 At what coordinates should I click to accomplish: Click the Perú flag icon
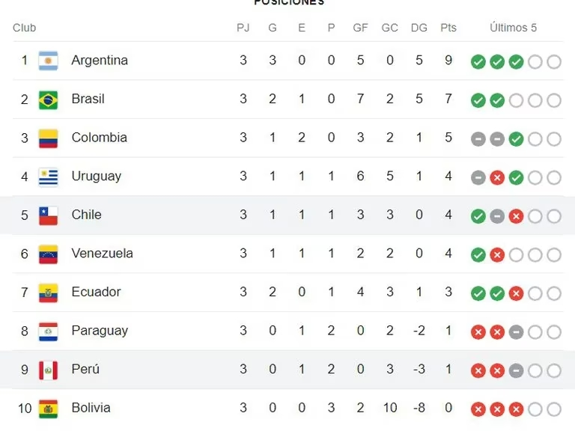pos(49,370)
